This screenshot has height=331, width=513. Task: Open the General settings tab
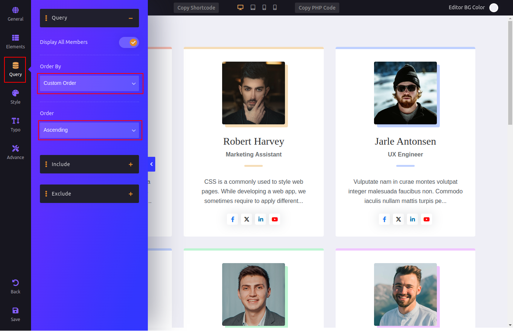click(16, 14)
